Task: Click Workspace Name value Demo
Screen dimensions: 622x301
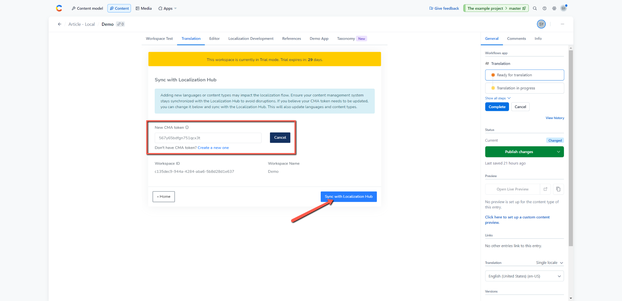Action: pyautogui.click(x=273, y=172)
